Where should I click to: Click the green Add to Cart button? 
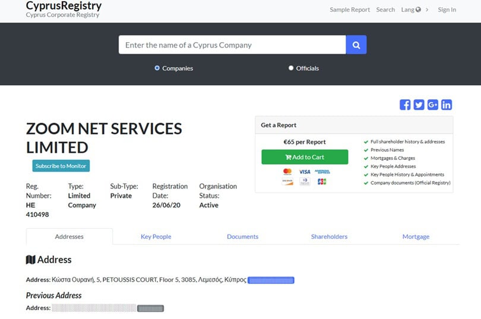305,157
